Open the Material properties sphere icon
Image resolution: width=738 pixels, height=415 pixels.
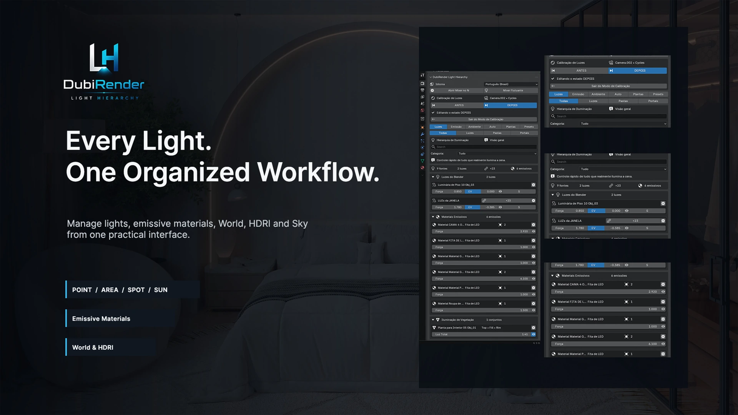(422, 168)
